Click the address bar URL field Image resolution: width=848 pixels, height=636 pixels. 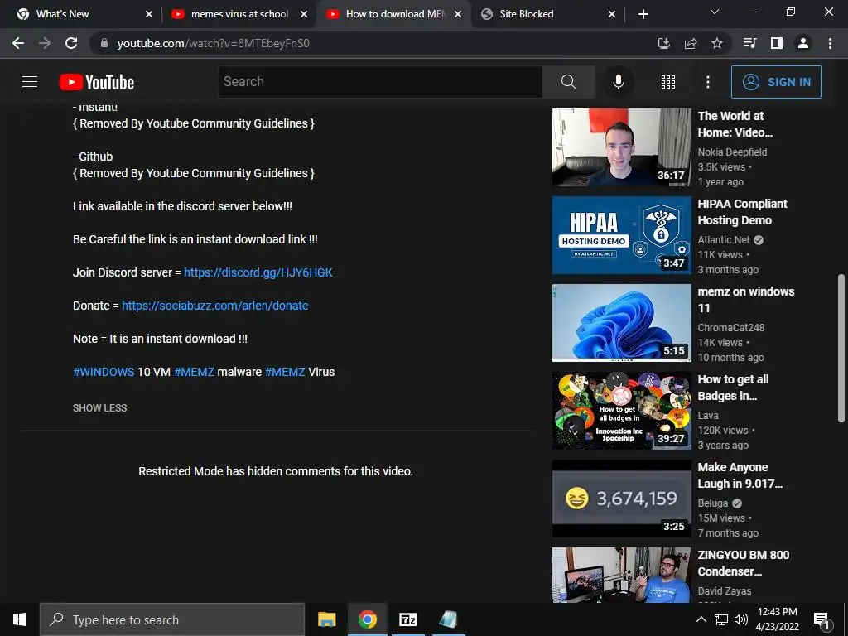373,43
